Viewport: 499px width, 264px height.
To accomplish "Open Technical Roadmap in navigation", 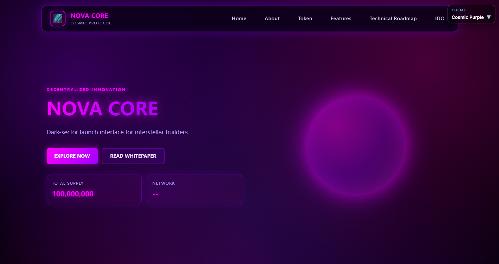I will pos(393,19).
